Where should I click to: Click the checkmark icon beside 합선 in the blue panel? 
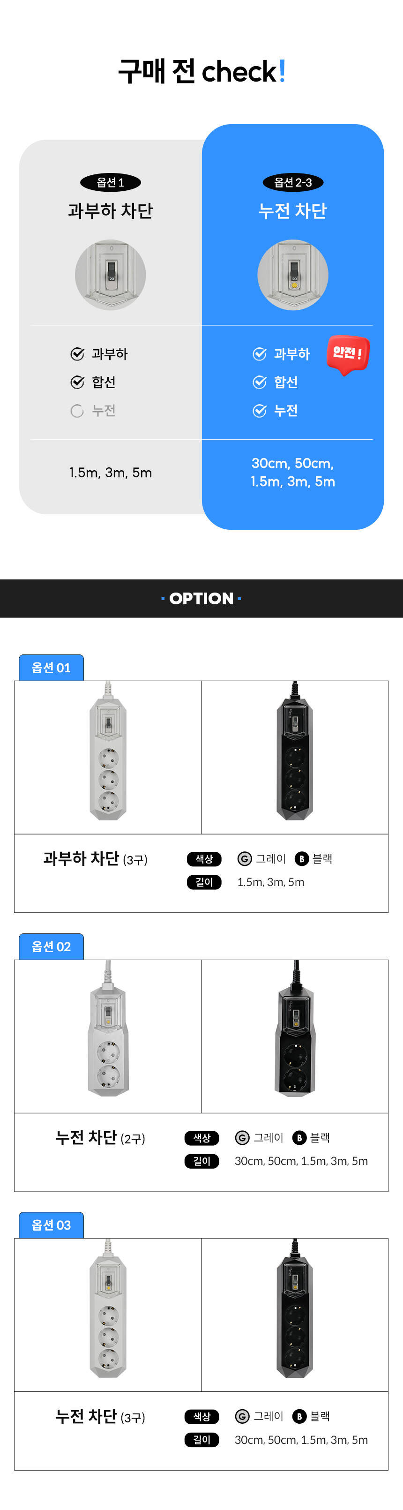click(259, 382)
